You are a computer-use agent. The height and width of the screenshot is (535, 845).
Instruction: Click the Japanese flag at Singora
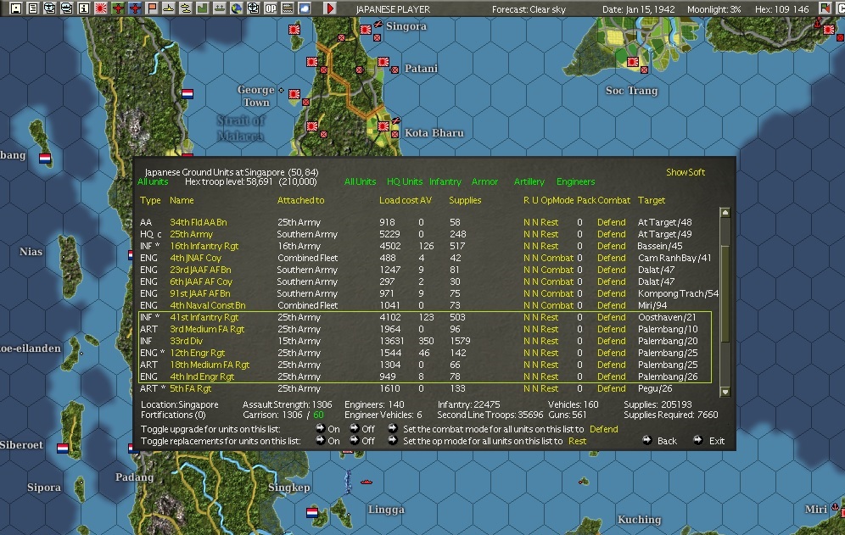[x=366, y=30]
